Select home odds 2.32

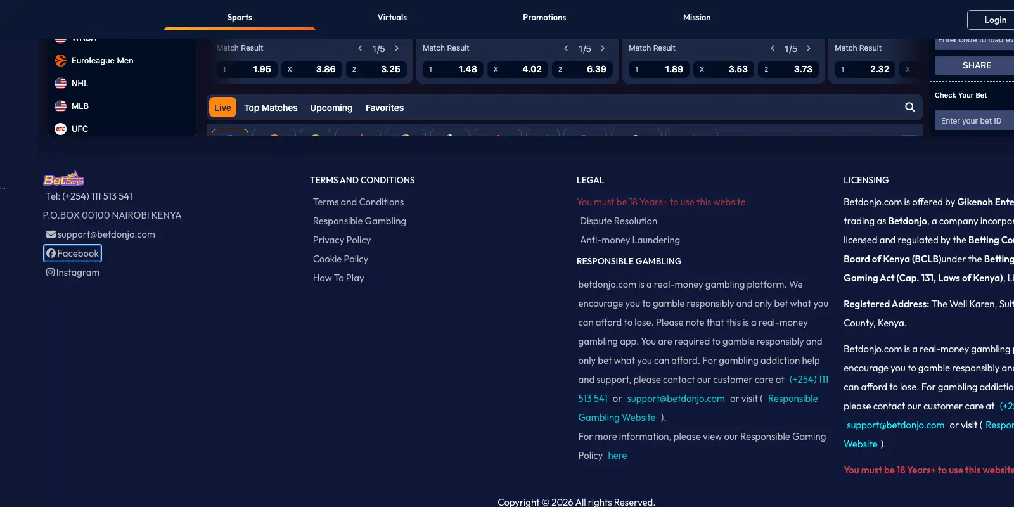click(865, 69)
